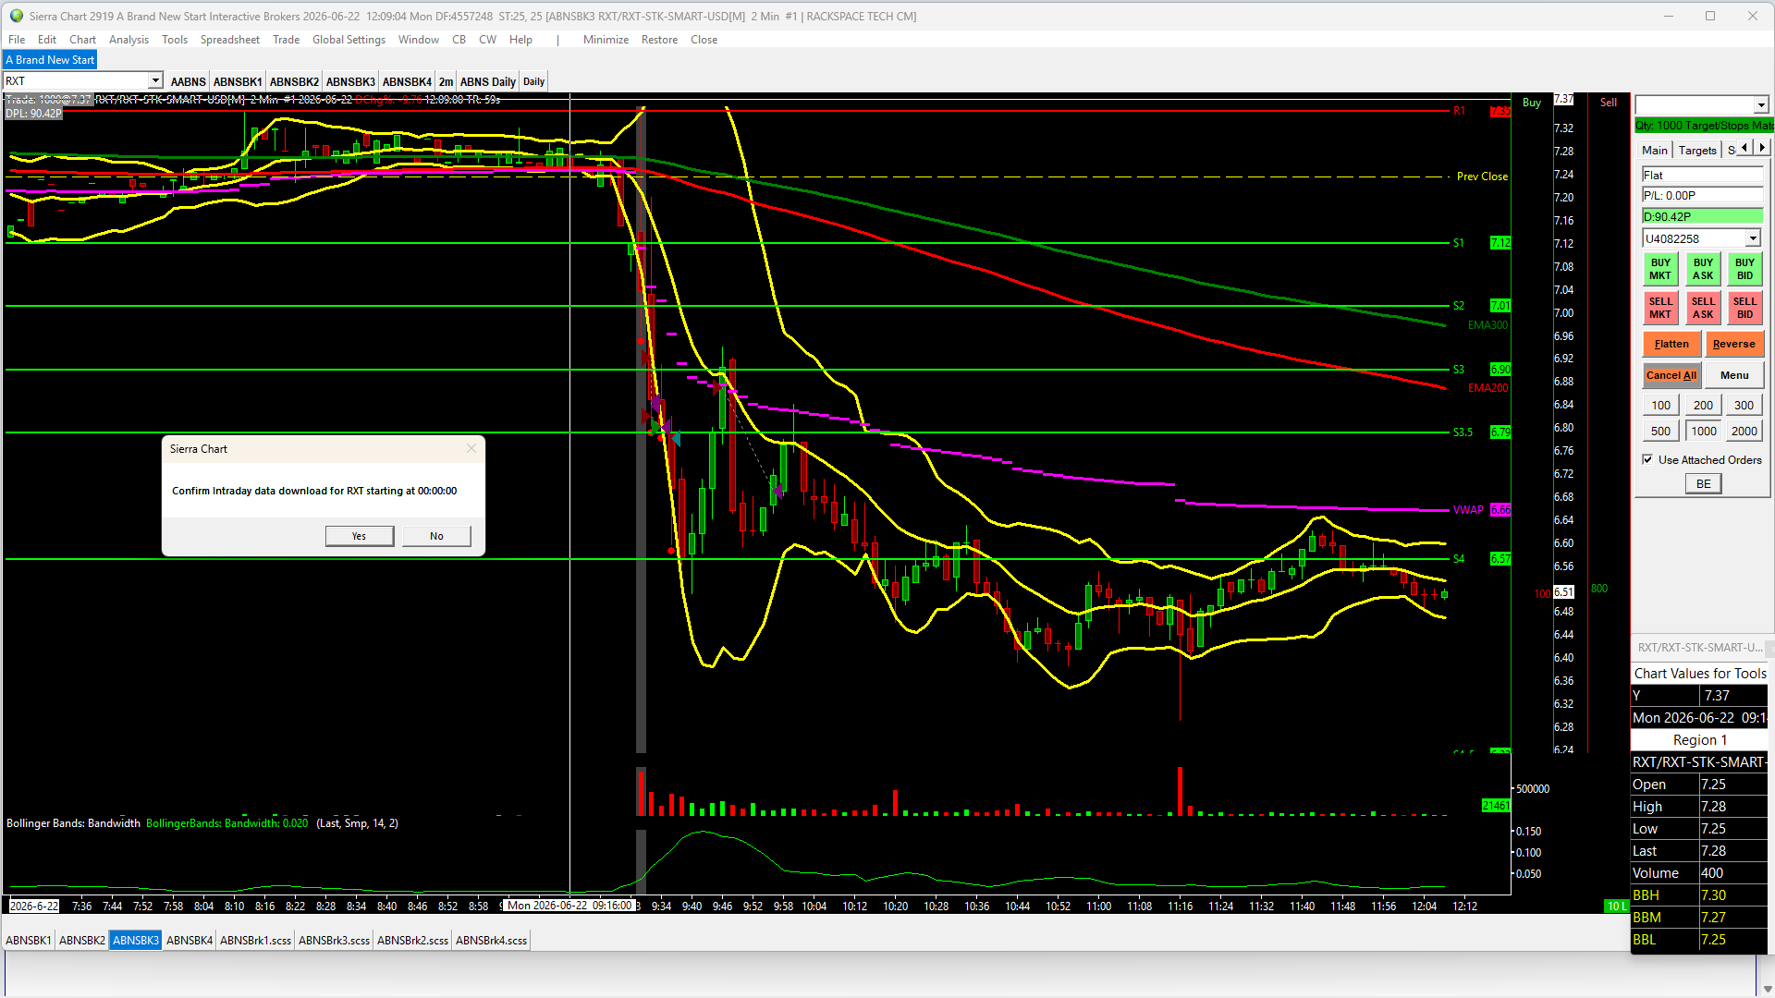
Task: Open the CW menu
Action: 487,40
